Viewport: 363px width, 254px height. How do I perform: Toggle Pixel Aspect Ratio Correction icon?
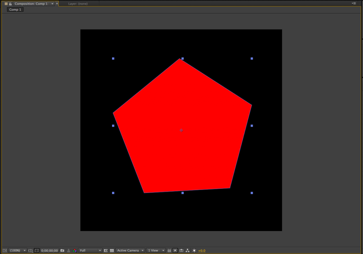pyautogui.click(x=169, y=250)
